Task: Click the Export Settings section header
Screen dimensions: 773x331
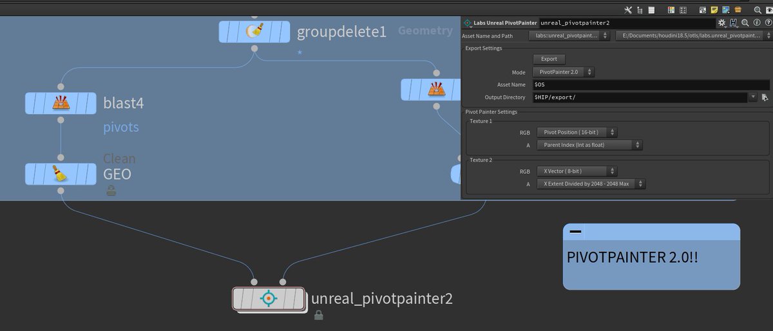Action: [x=483, y=48]
